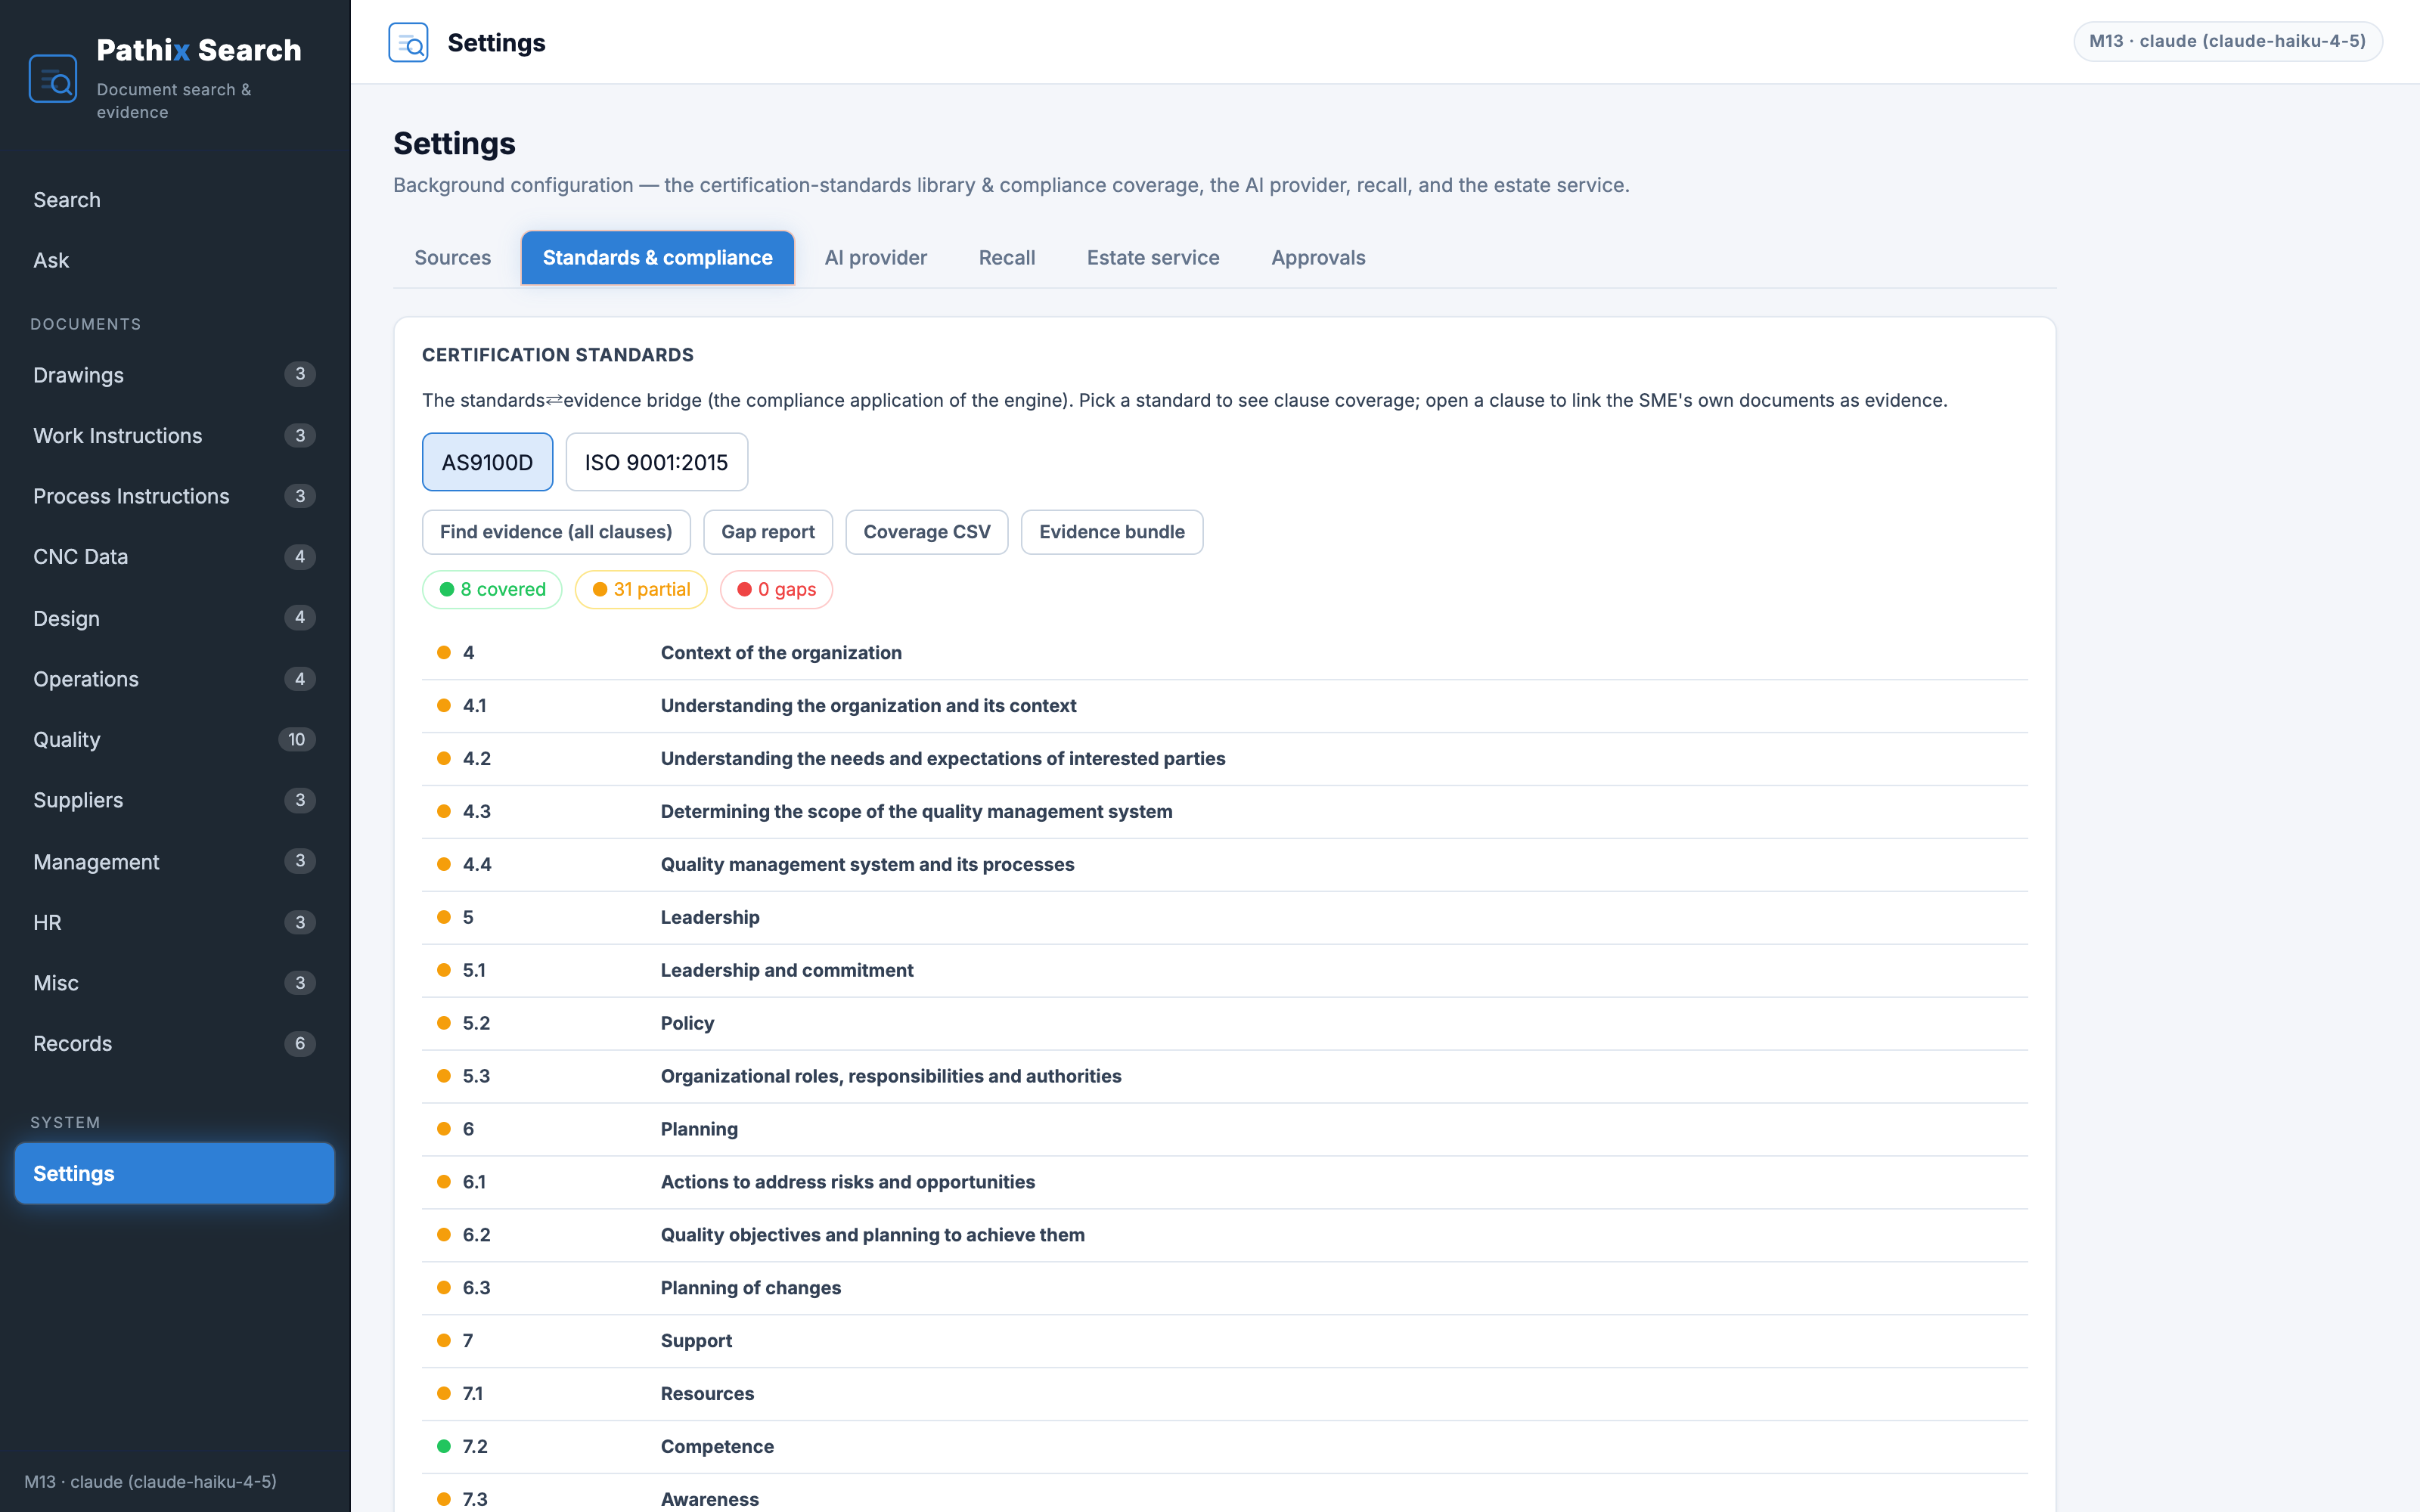Expand clause 7.1 Resources
2420x1512 pixels.
(1225, 1395)
